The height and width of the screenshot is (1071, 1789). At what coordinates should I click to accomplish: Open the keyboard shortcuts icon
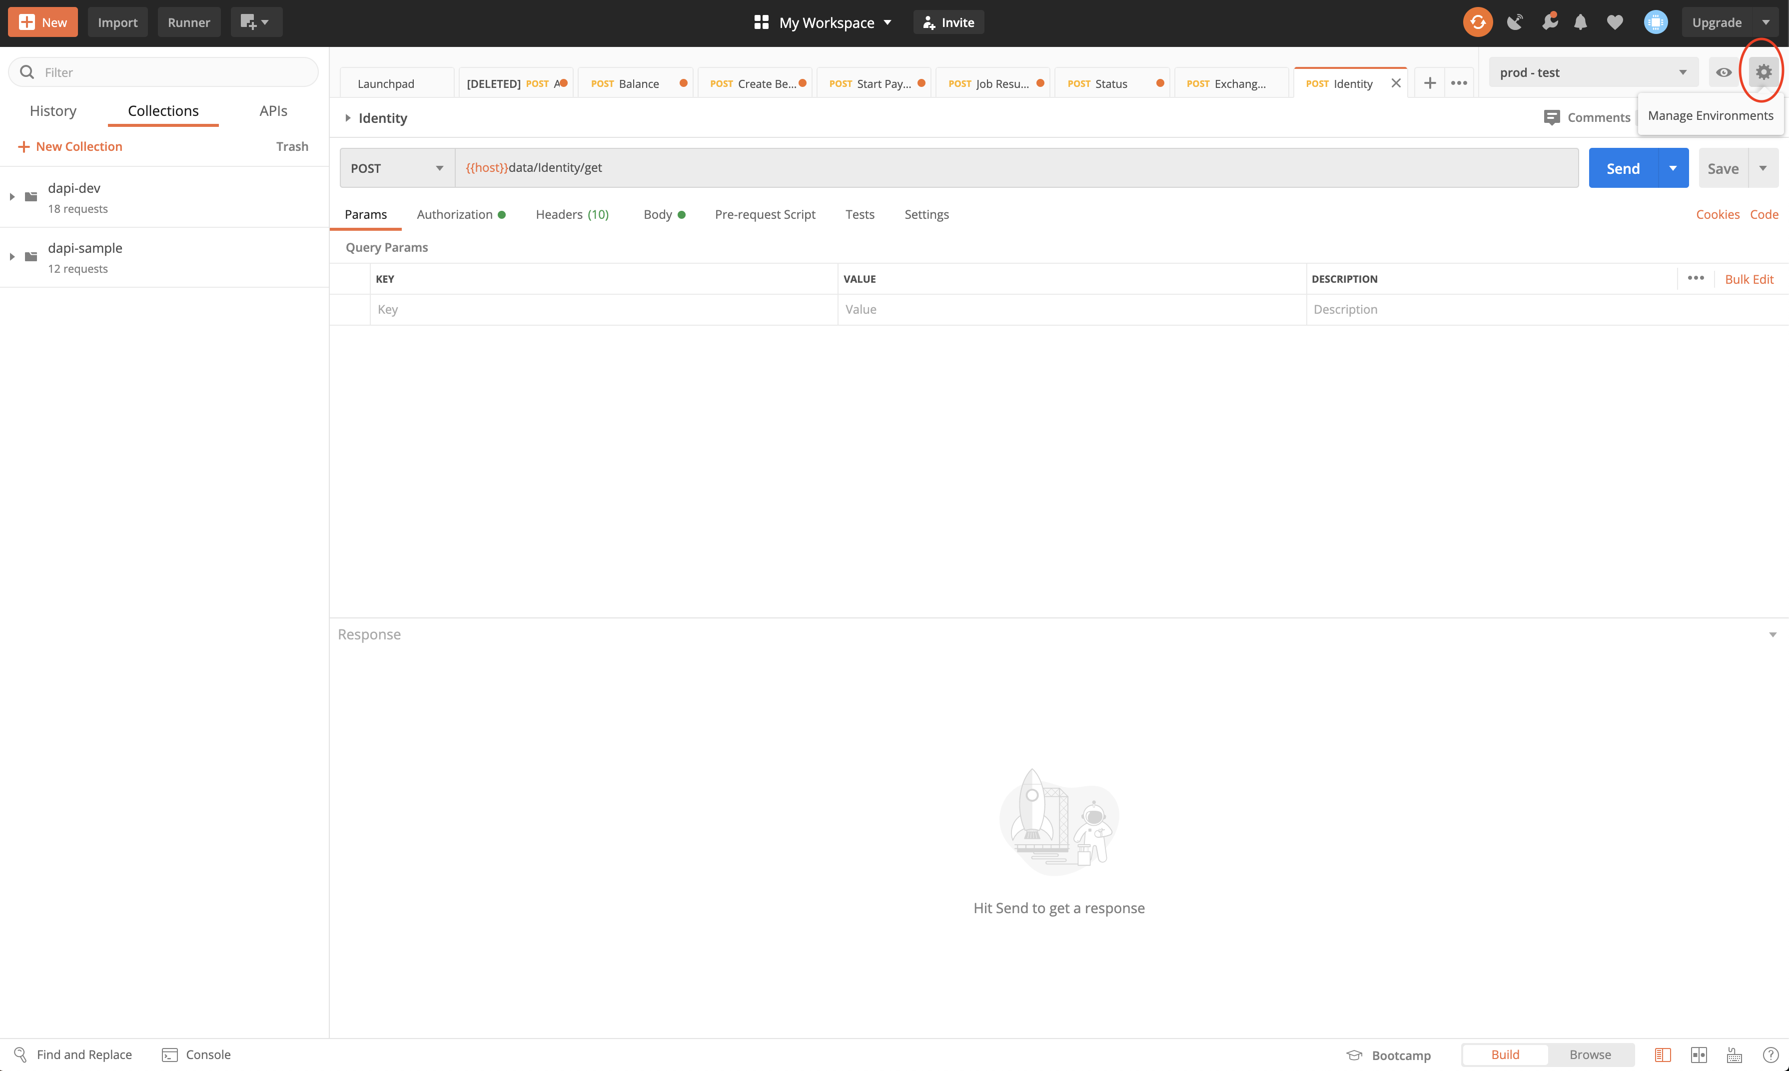1734,1055
